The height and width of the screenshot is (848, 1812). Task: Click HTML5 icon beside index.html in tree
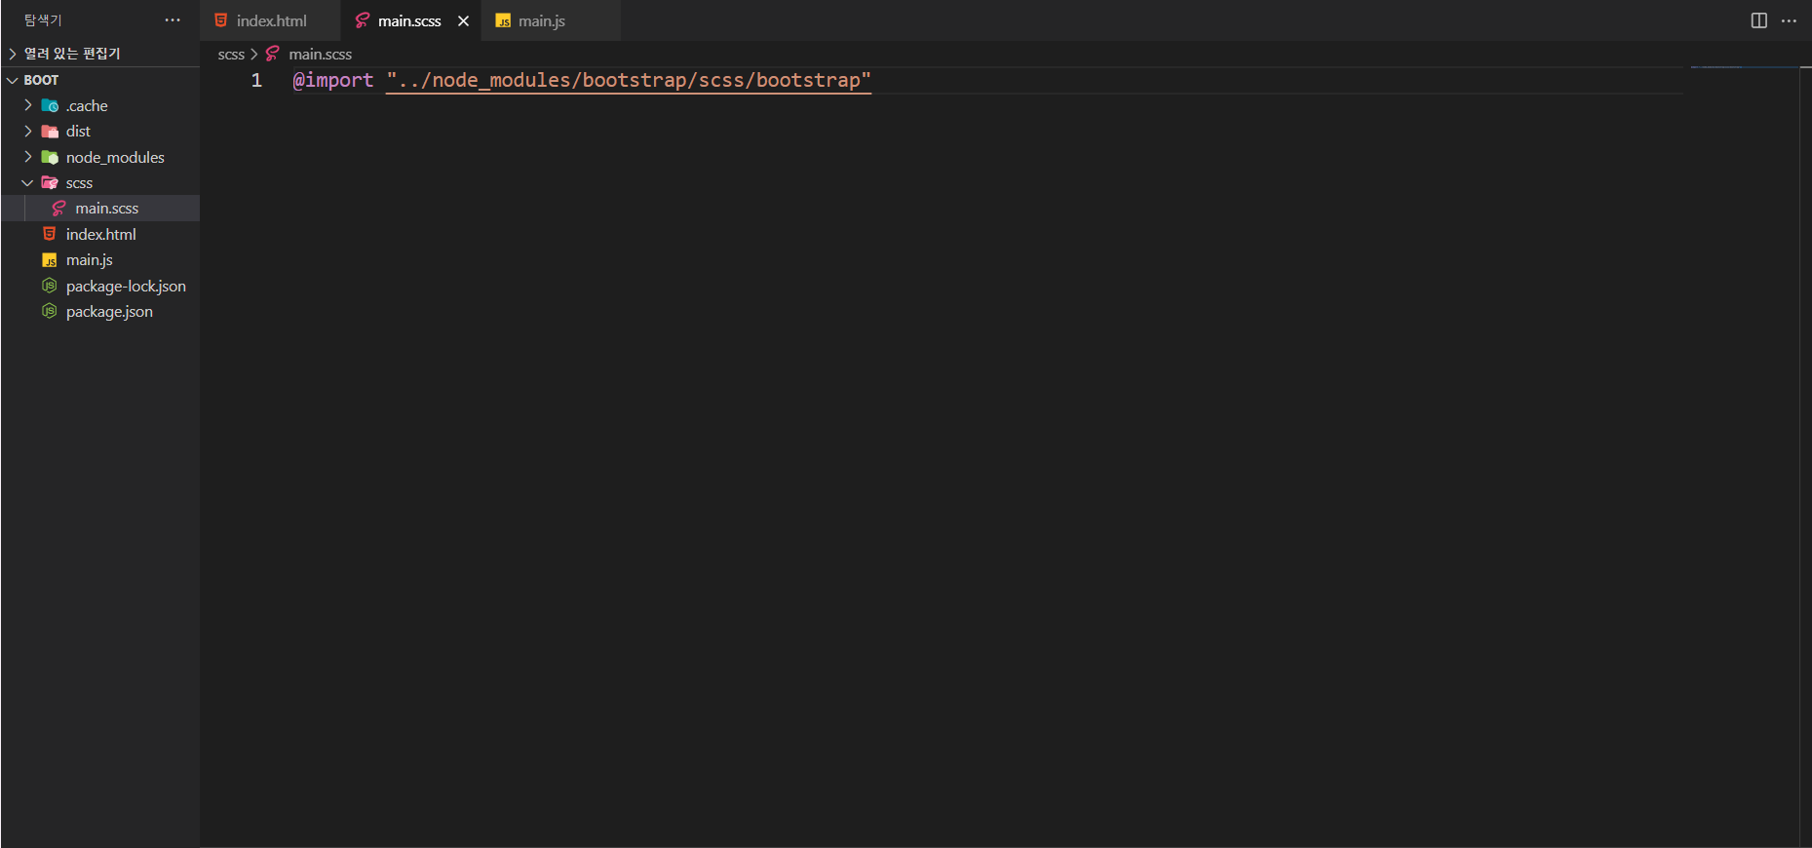click(50, 234)
